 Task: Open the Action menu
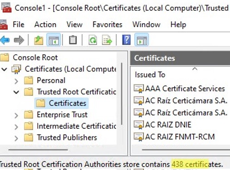(x=45, y=25)
